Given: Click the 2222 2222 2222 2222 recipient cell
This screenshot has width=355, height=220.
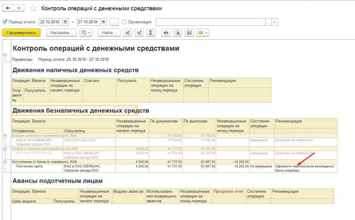Looking at the screenshot, I should pos(89,142).
